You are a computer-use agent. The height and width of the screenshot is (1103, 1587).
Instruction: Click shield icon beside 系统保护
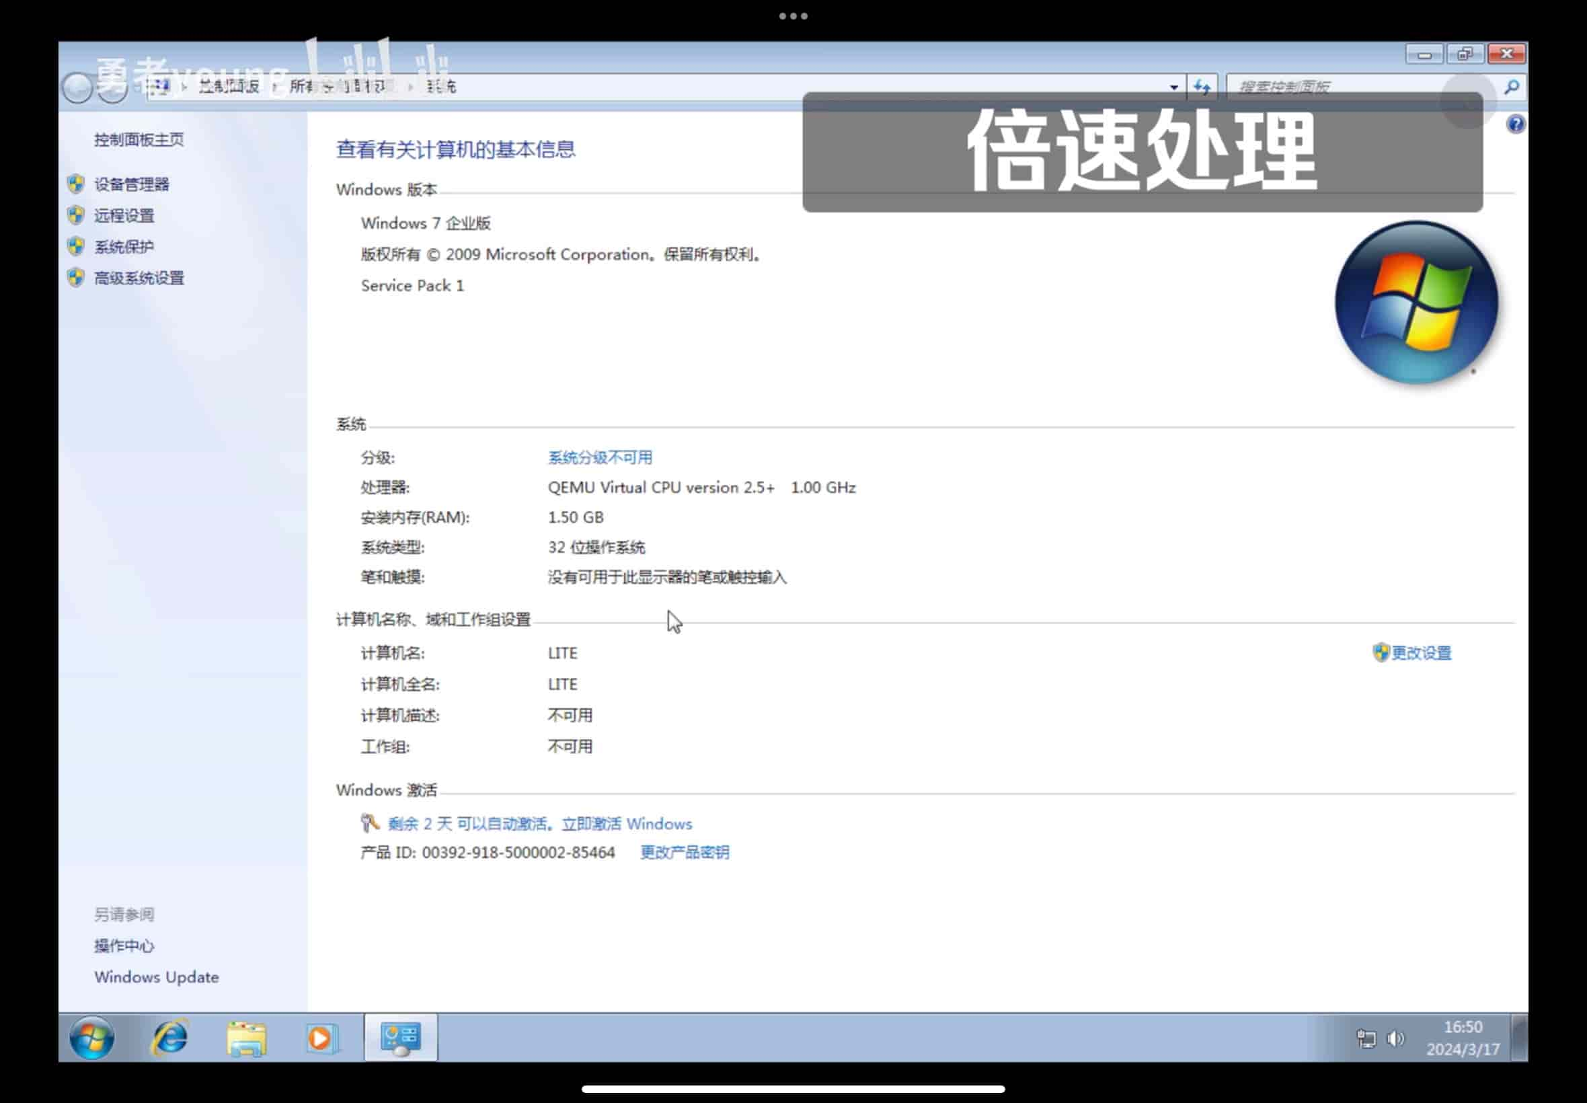(76, 246)
